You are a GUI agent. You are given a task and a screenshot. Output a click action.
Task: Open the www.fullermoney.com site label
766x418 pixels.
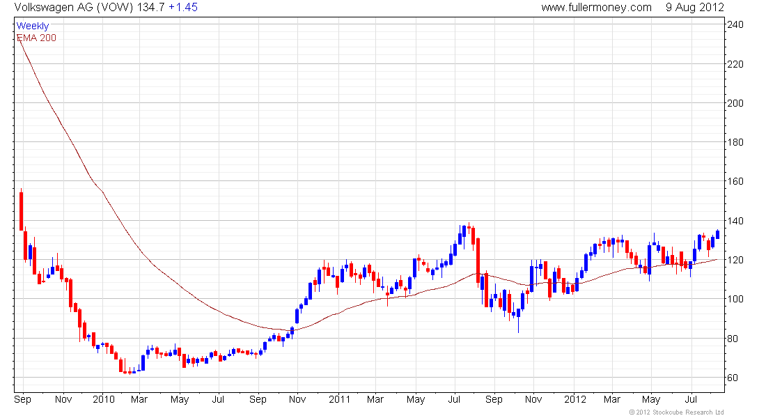point(596,8)
